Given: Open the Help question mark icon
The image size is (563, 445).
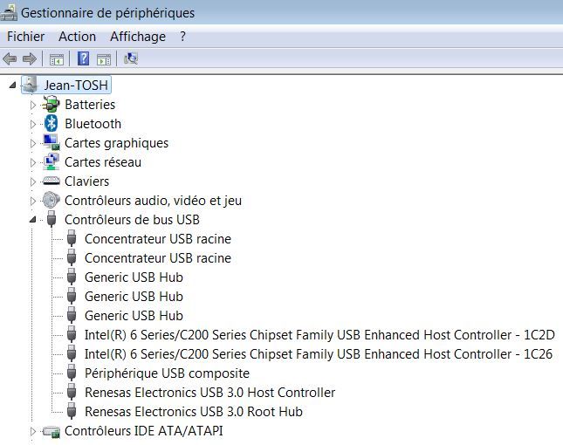Looking at the screenshot, I should pyautogui.click(x=83, y=58).
